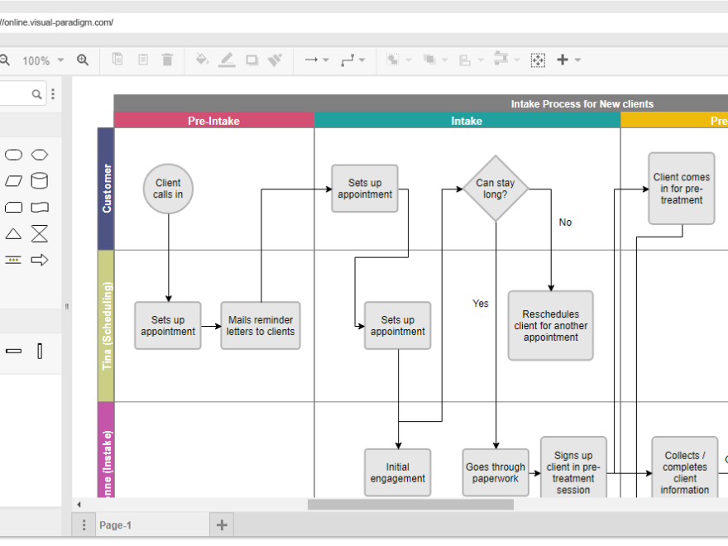Viewport: 728px width, 546px height.
Task: Click the plus button to add a shape
Action: (563, 60)
